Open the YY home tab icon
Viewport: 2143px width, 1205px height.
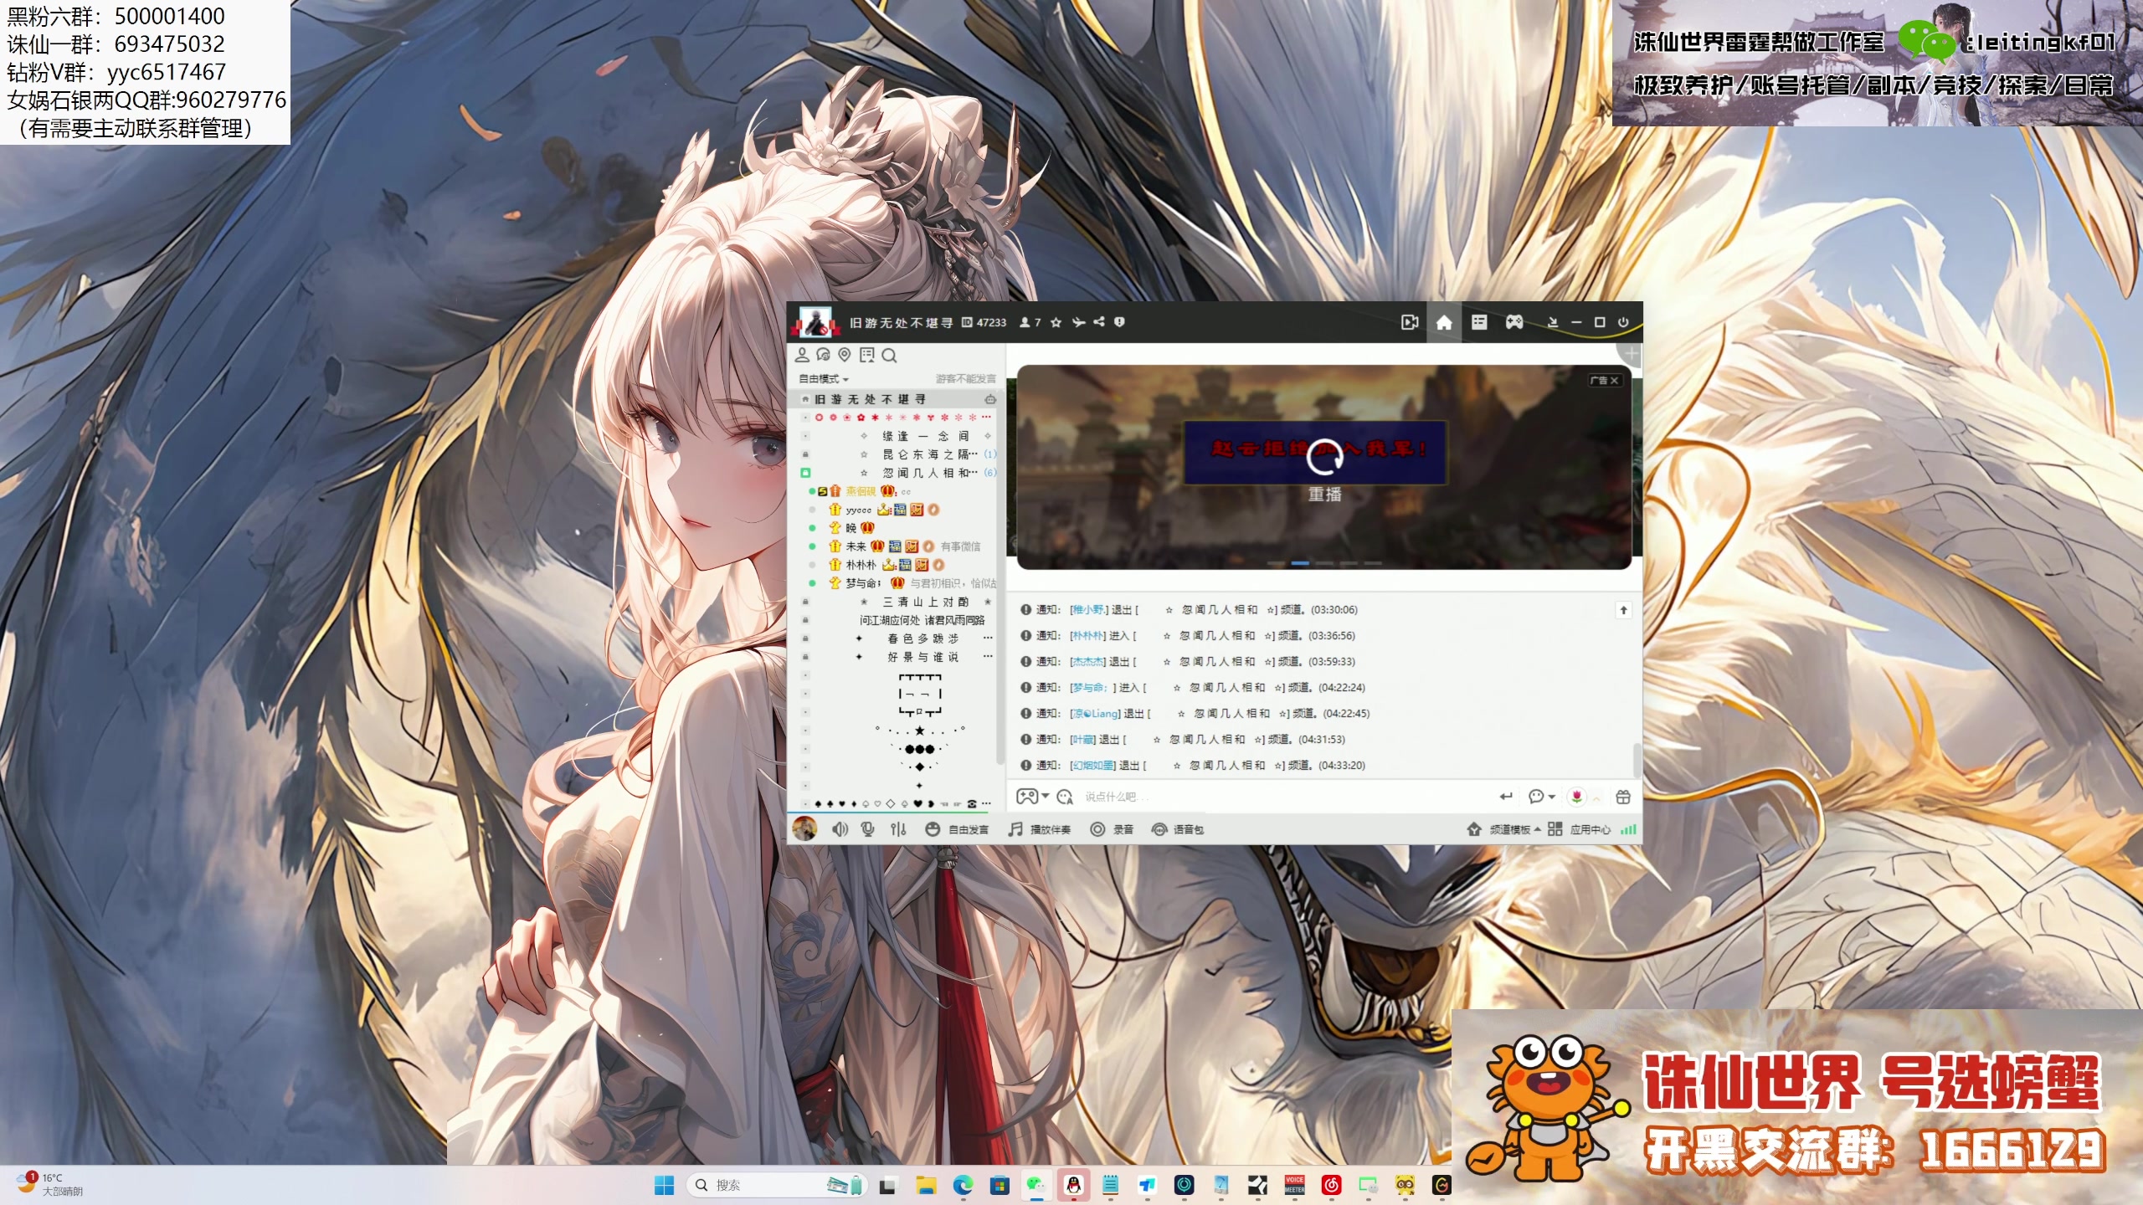1444,322
